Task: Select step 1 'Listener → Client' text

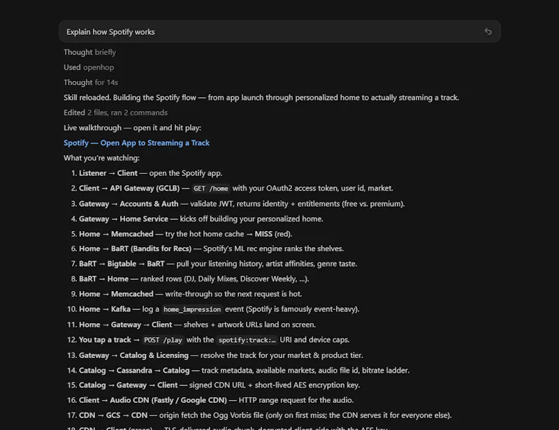Action: [108, 173]
